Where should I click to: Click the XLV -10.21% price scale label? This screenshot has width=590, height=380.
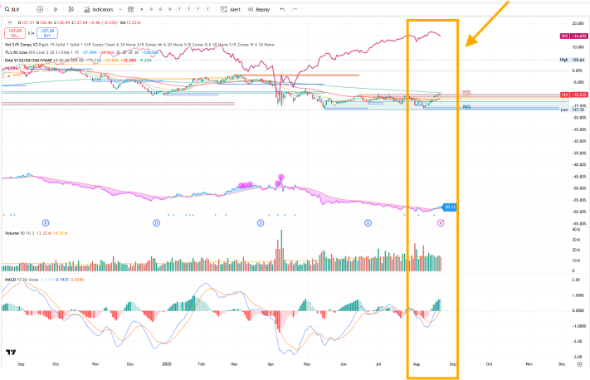pyautogui.click(x=574, y=95)
